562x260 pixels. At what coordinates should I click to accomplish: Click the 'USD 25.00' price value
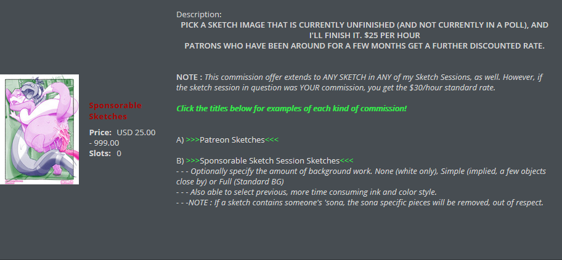click(136, 132)
